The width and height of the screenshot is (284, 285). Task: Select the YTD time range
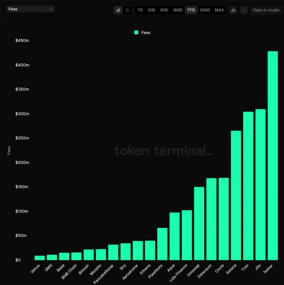coord(191,10)
